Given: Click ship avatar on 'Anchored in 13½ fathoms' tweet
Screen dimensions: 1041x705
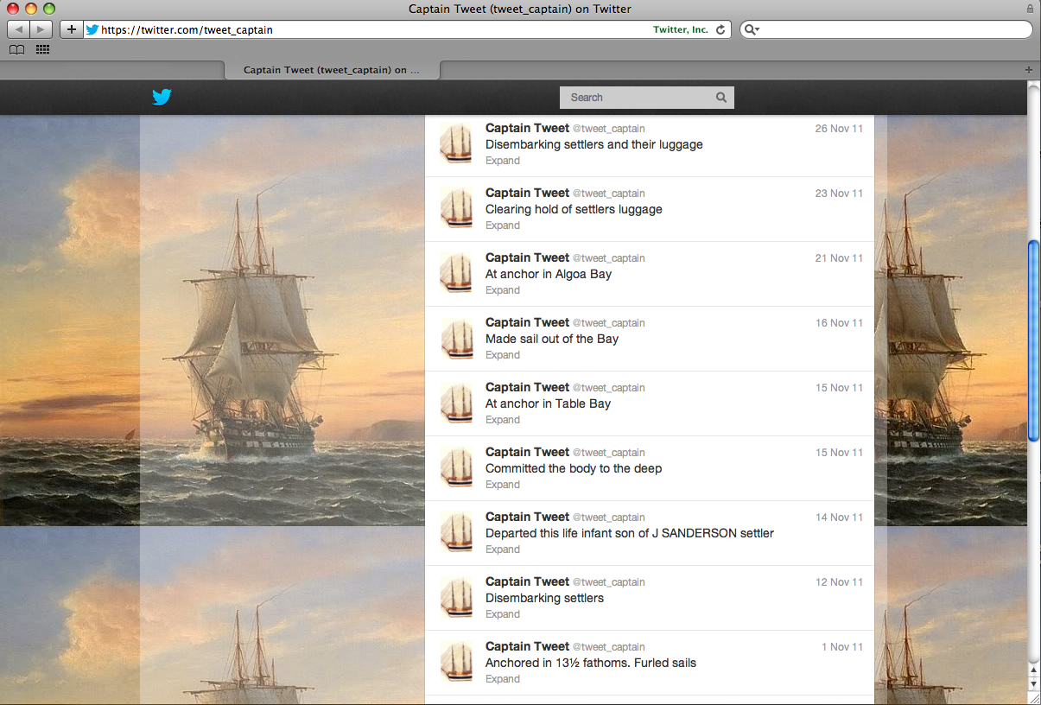Looking at the screenshot, I should coord(456,661).
